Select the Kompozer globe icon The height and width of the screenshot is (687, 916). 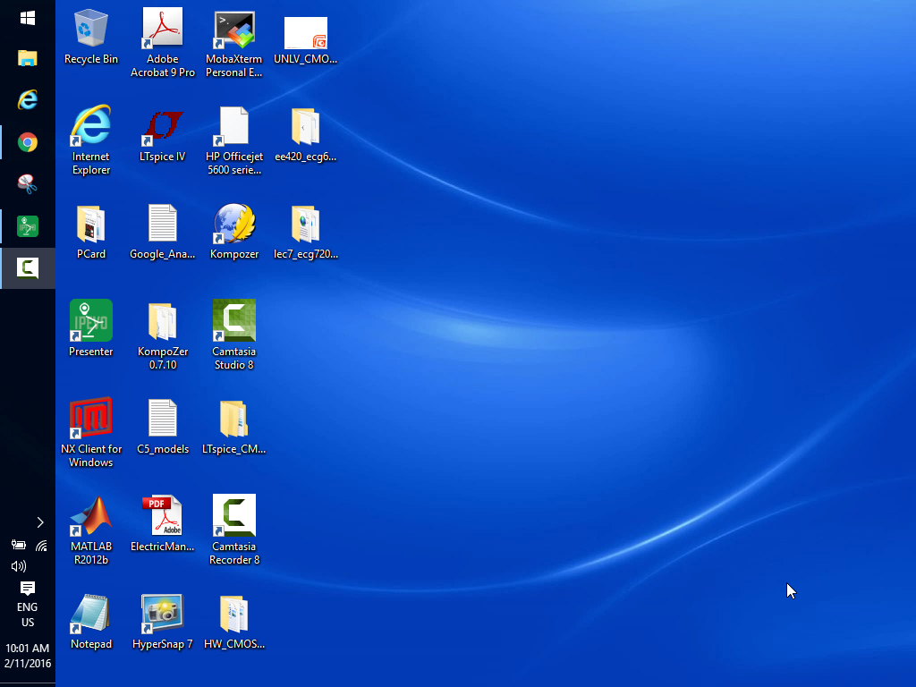pyautogui.click(x=234, y=225)
